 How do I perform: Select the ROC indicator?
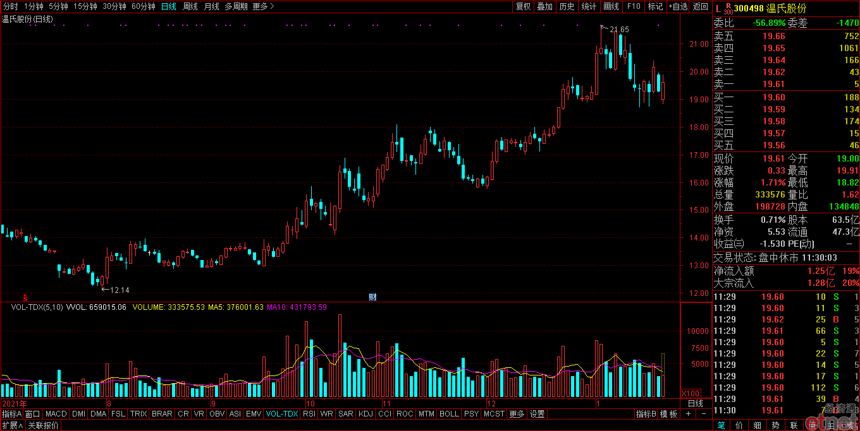405,414
